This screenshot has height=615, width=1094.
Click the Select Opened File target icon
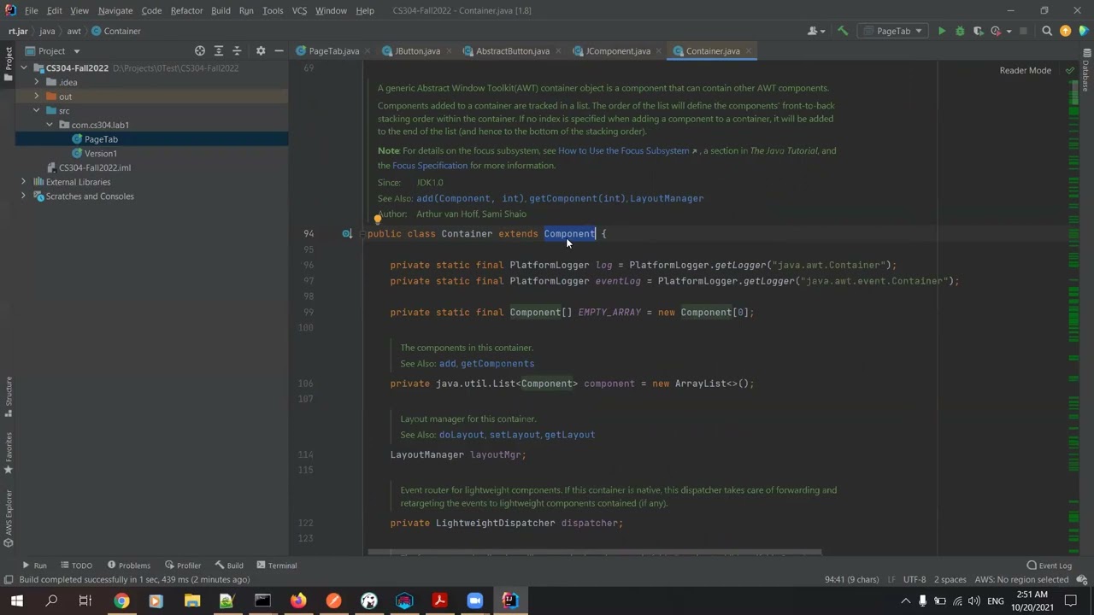pos(200,51)
